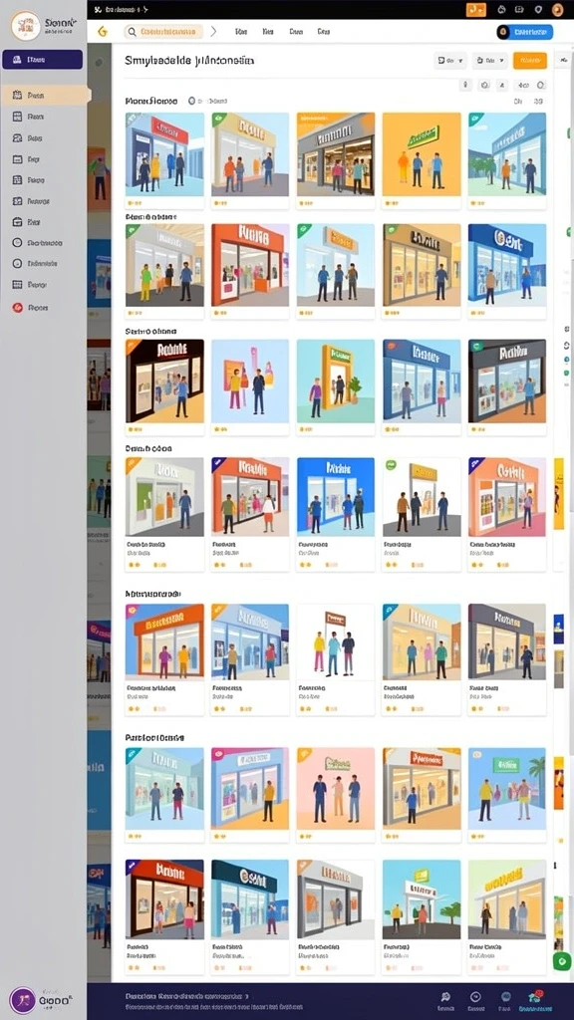Click the shield icon in the top bar
This screenshot has width=574, height=1020.
pyautogui.click(x=538, y=9)
